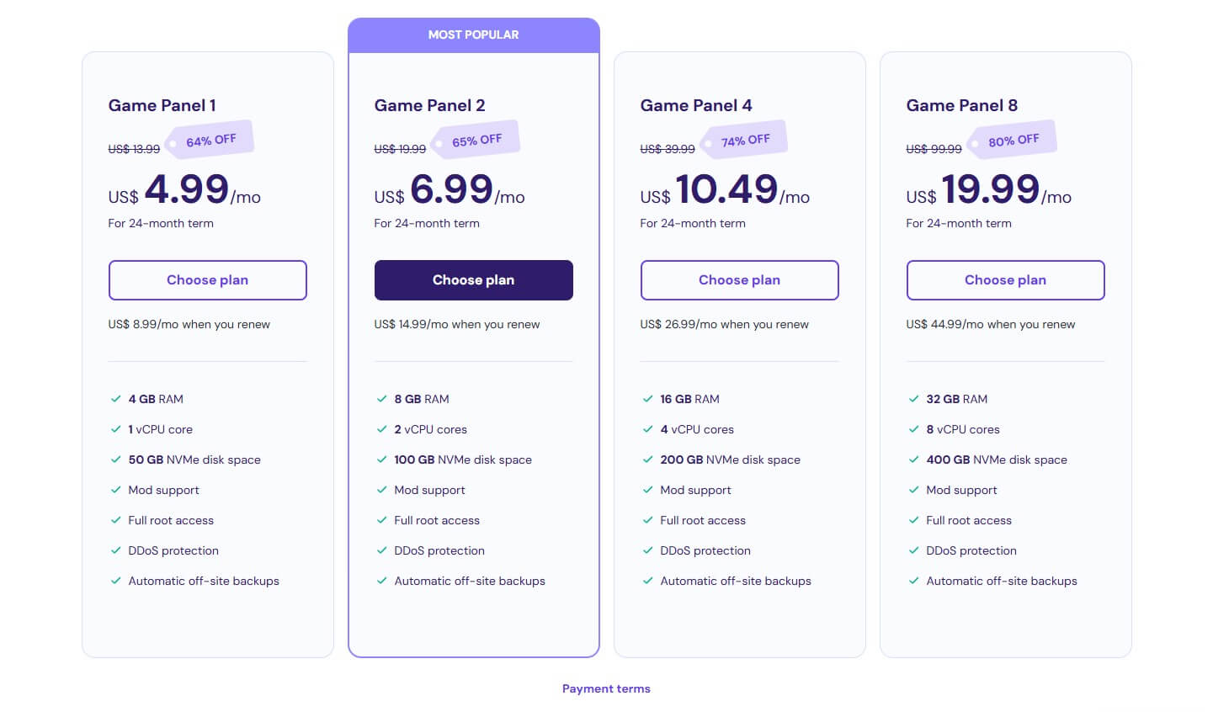Click the US$ 19.99/mo price

(x=988, y=189)
